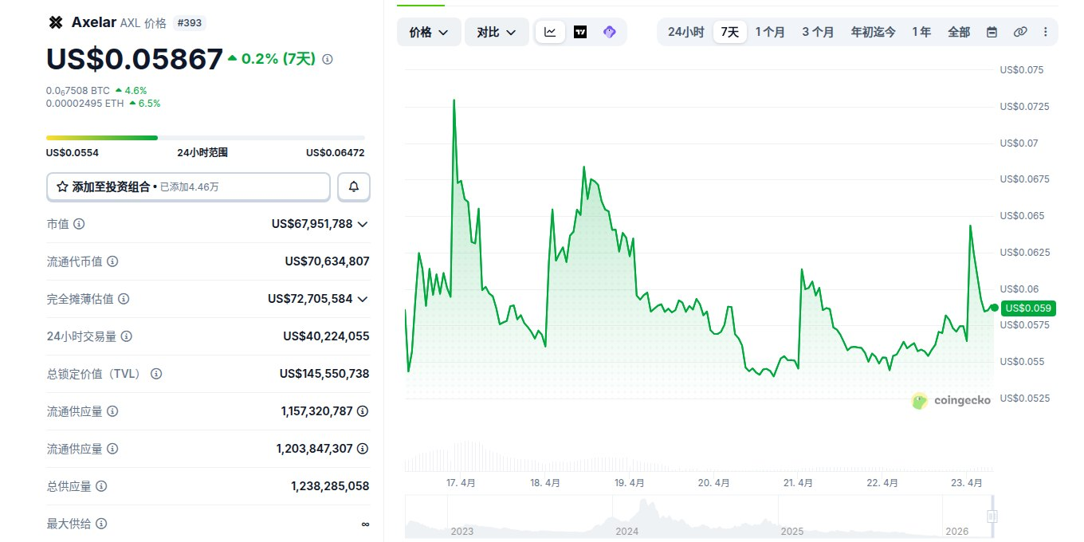Click the info icon next to 最大供给
The image size is (1084, 542).
pyautogui.click(x=101, y=524)
